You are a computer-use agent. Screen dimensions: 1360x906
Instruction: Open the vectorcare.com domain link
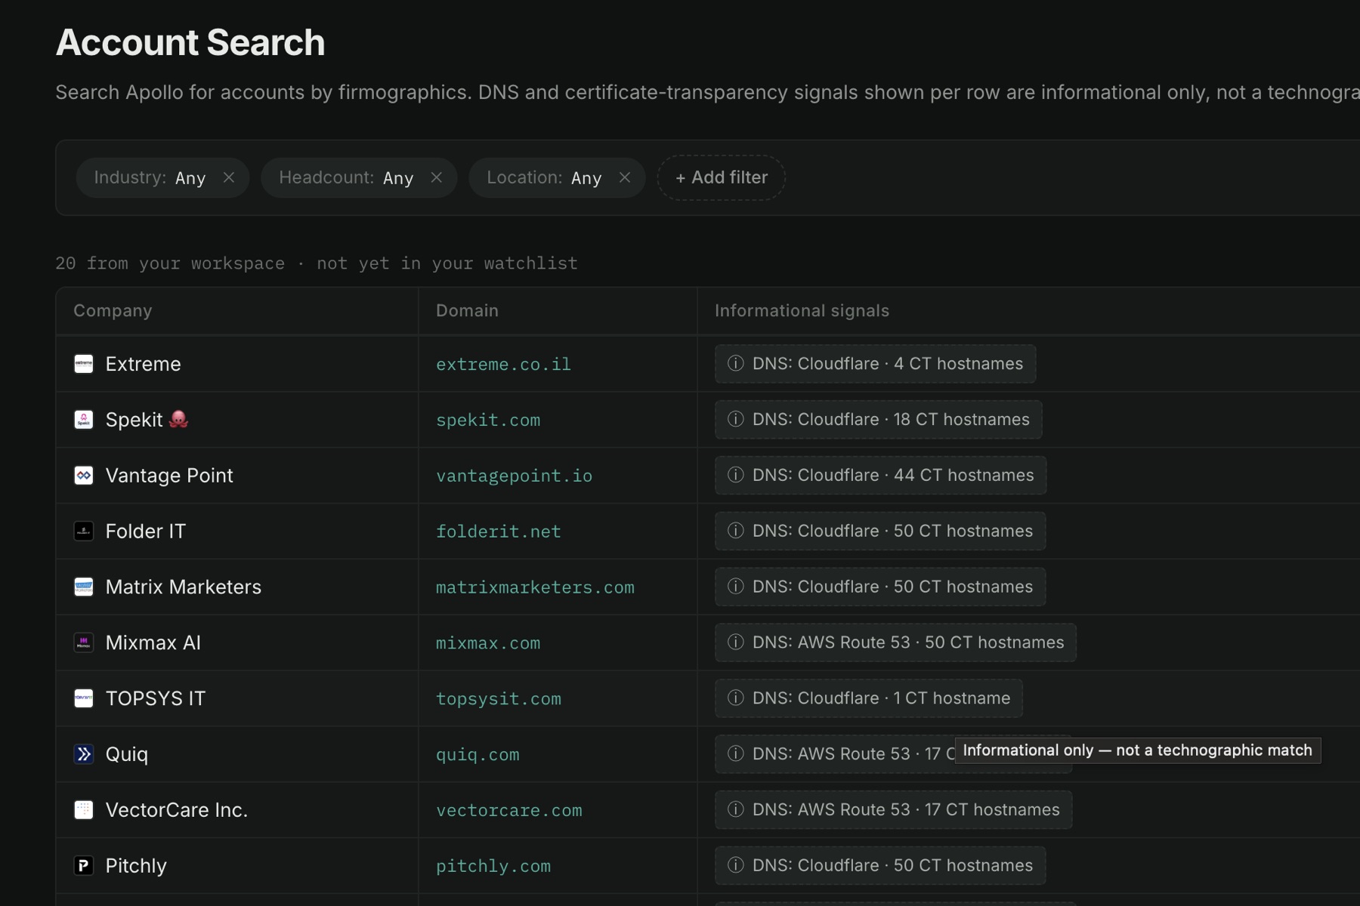(x=509, y=811)
